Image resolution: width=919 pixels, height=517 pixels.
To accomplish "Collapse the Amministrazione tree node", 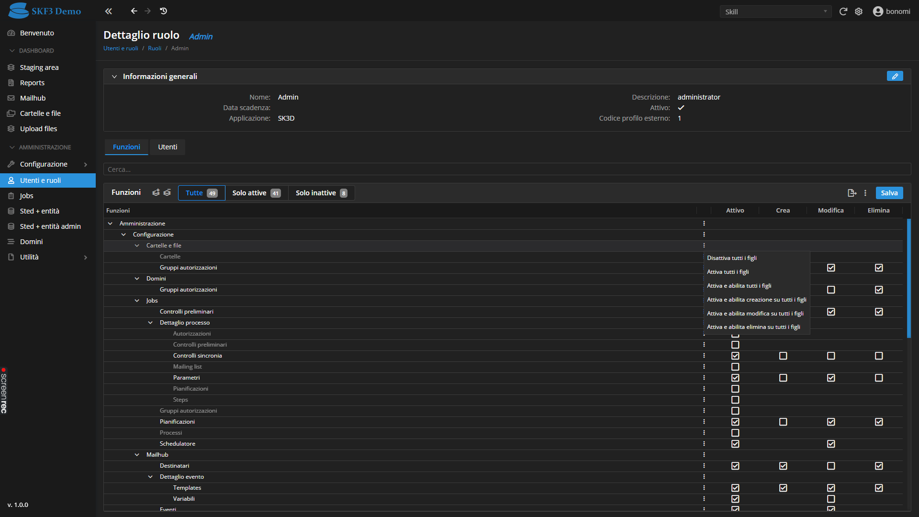I will click(x=110, y=224).
